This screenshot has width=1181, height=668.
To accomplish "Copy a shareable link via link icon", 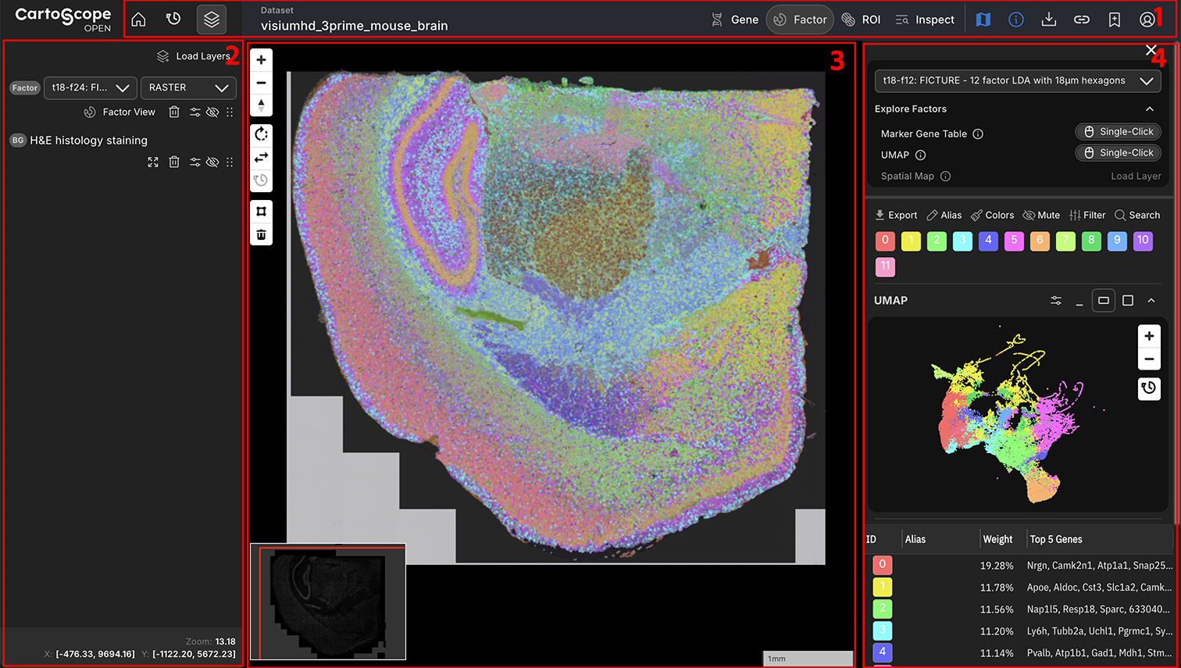I will pyautogui.click(x=1082, y=19).
